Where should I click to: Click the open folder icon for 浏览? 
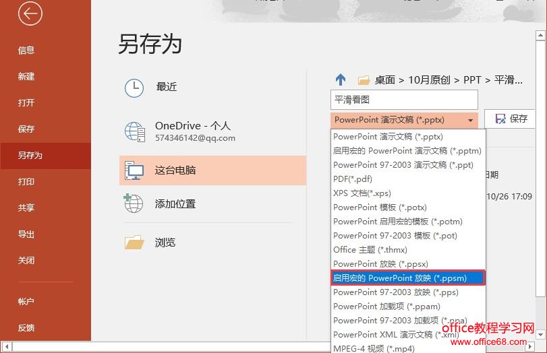[x=134, y=243]
